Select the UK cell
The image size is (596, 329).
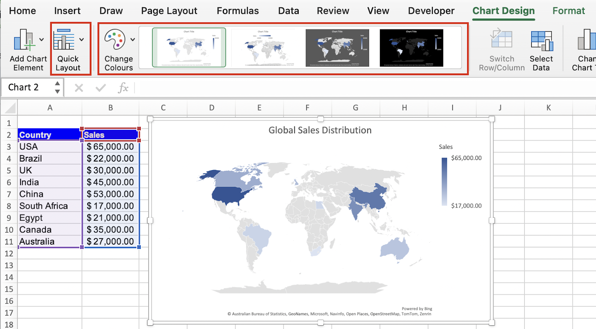coord(50,170)
